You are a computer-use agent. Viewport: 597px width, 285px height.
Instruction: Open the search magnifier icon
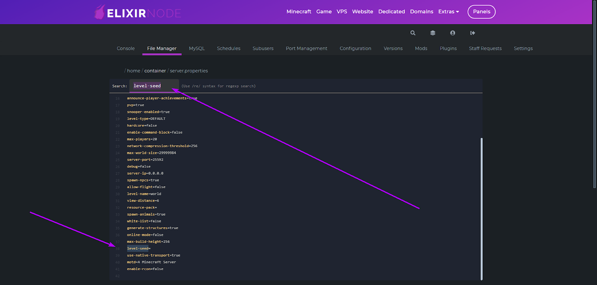click(413, 33)
